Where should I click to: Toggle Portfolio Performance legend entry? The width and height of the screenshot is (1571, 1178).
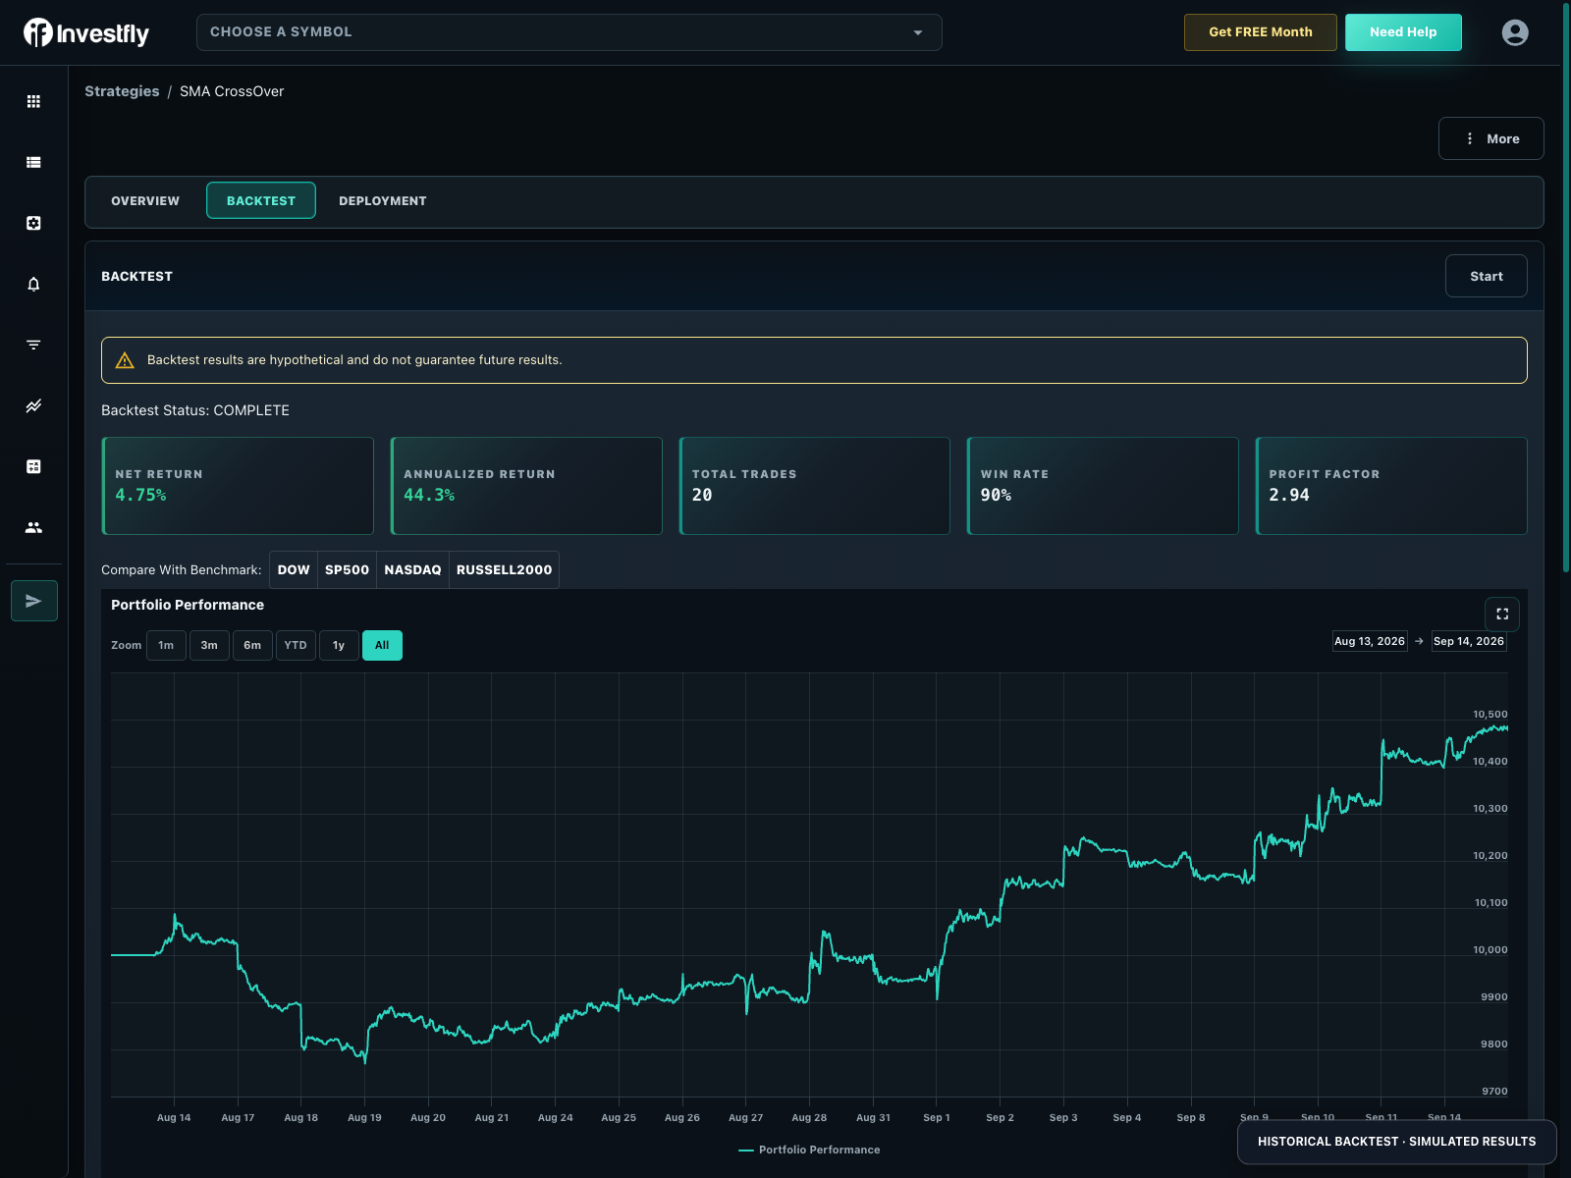(x=809, y=1150)
